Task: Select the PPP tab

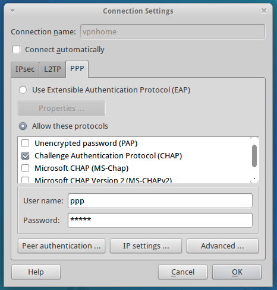Action: point(77,69)
